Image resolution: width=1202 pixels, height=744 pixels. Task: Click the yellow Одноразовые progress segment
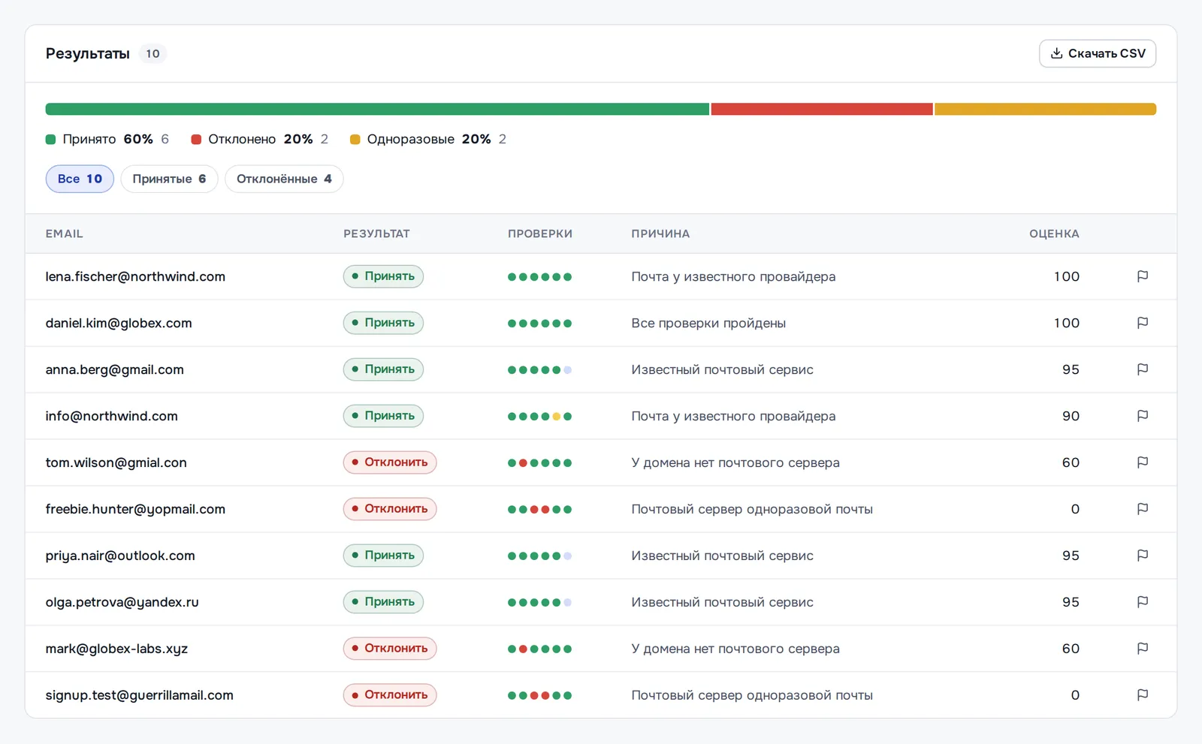tap(1045, 109)
